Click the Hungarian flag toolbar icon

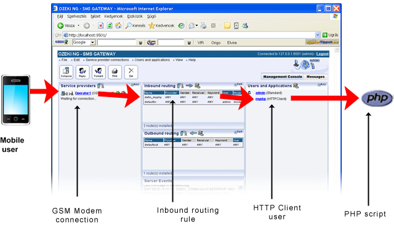click(x=151, y=42)
